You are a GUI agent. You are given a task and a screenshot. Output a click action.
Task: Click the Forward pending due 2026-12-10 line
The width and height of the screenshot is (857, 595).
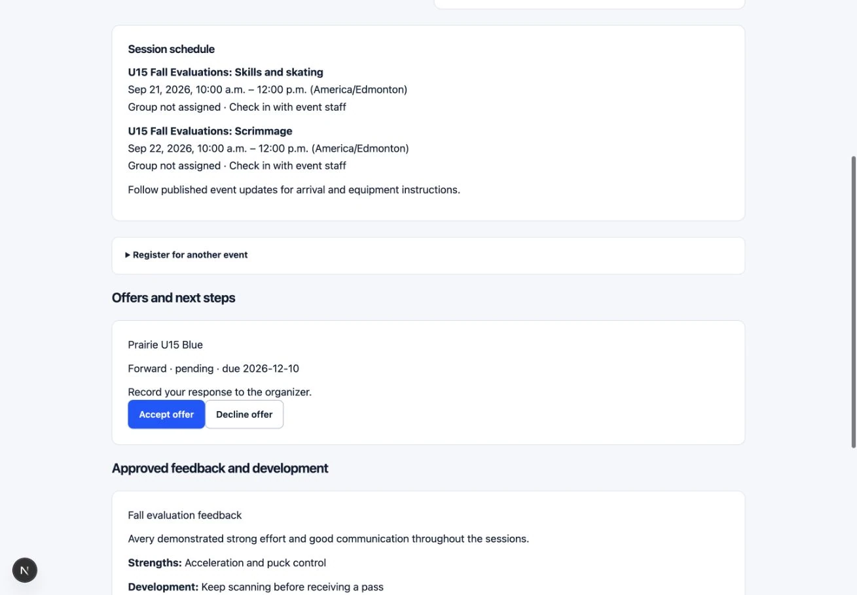213,369
